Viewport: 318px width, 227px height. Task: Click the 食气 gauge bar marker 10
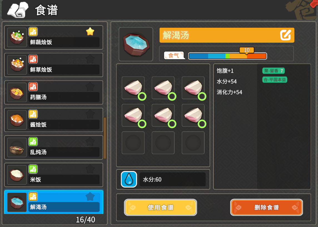pos(247,50)
